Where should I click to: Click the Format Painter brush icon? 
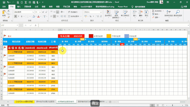click(9, 17)
